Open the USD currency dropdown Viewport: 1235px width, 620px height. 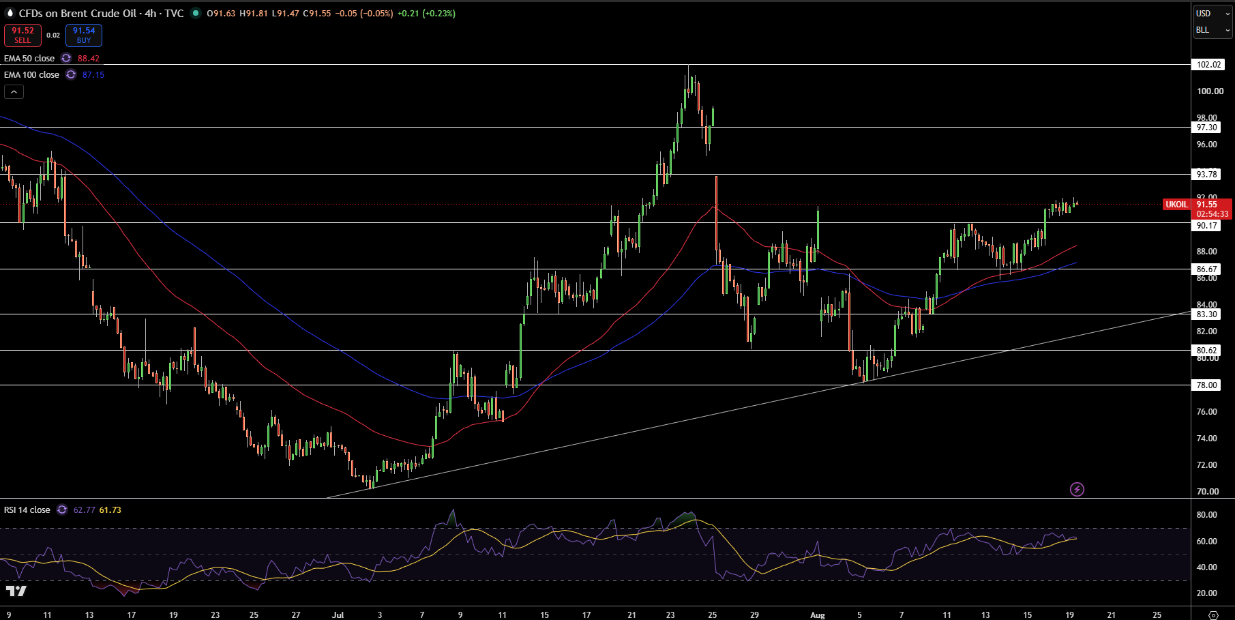pos(1213,14)
